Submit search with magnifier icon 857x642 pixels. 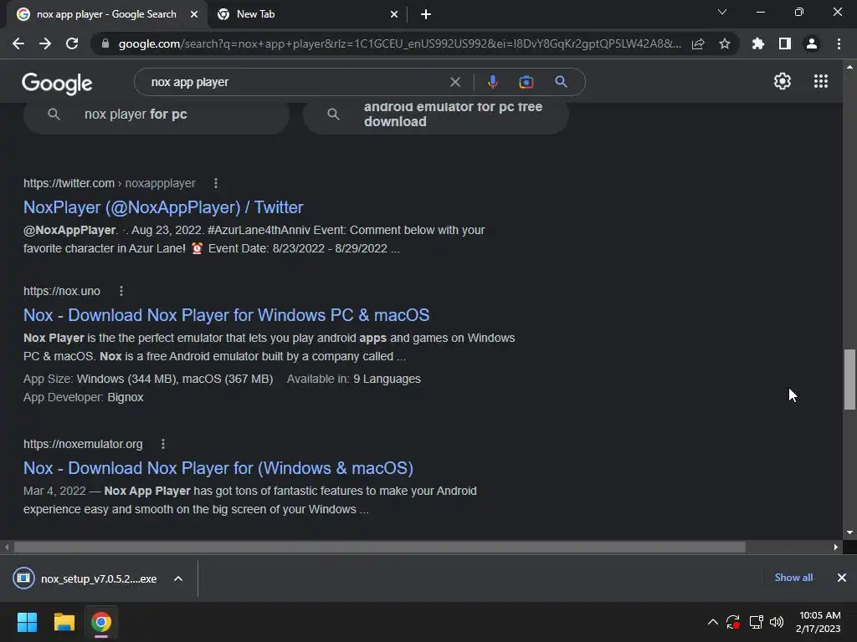[561, 82]
